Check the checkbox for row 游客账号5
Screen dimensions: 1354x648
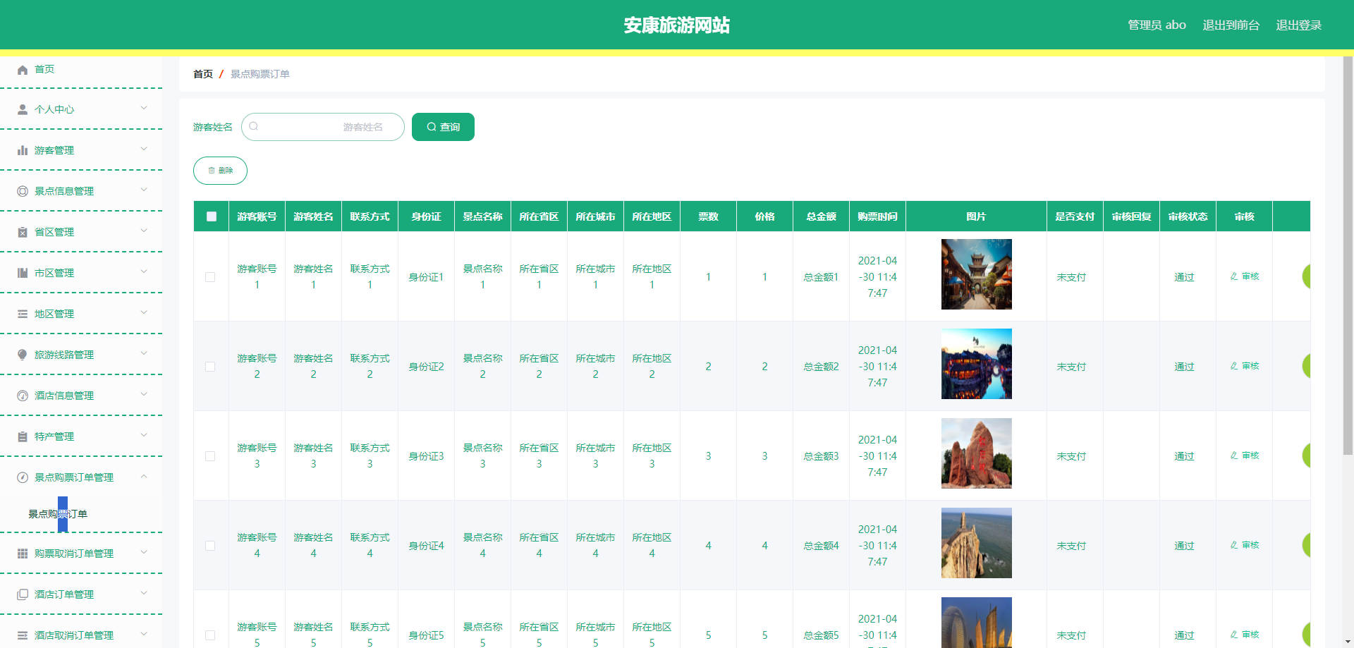pos(210,635)
